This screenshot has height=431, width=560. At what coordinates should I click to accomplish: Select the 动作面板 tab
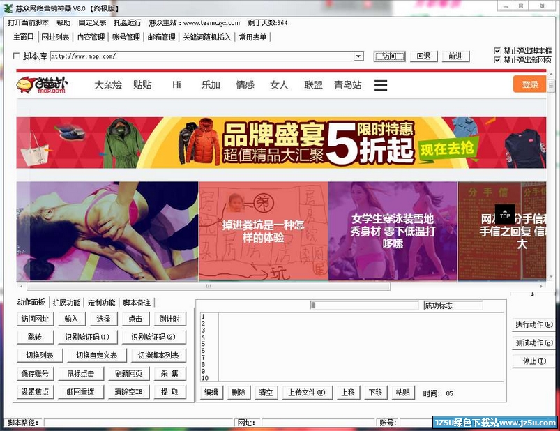(x=31, y=303)
